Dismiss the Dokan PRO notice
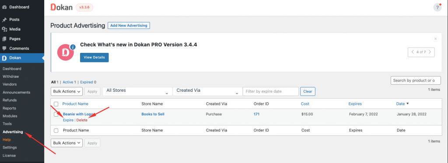The height and width of the screenshot is (163, 448). pyautogui.click(x=435, y=38)
